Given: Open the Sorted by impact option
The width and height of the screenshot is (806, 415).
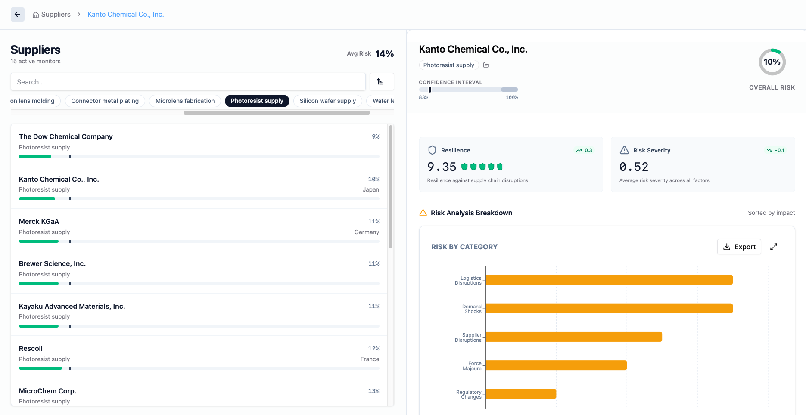Looking at the screenshot, I should point(772,213).
